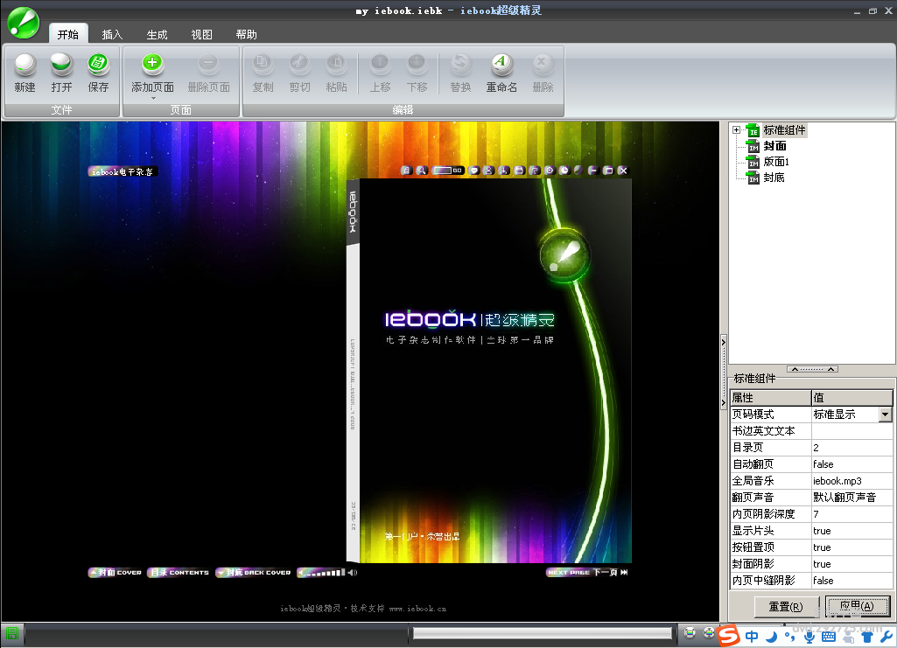
Task: Open the 生成 ribbon tab
Action: [157, 34]
